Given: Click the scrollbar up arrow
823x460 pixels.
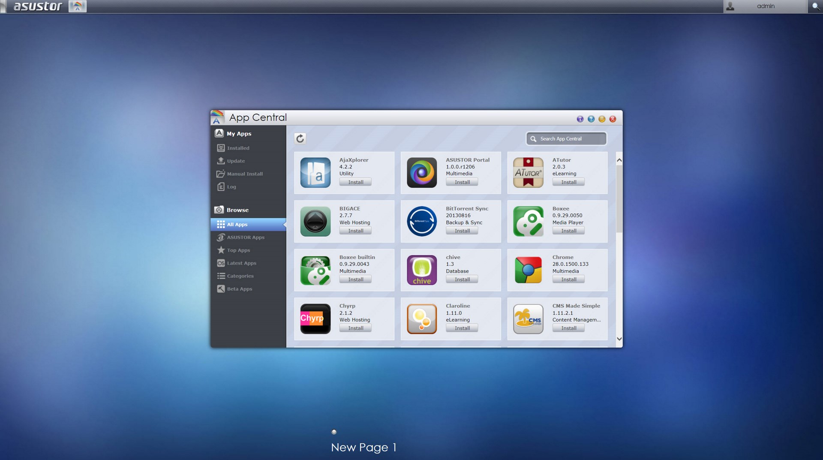Looking at the screenshot, I should point(619,160).
